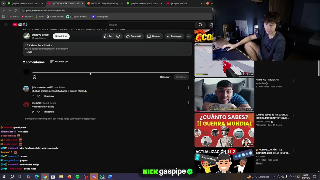Open WhatsApp from taskbar
The height and width of the screenshot is (180, 320).
[x=102, y=177]
